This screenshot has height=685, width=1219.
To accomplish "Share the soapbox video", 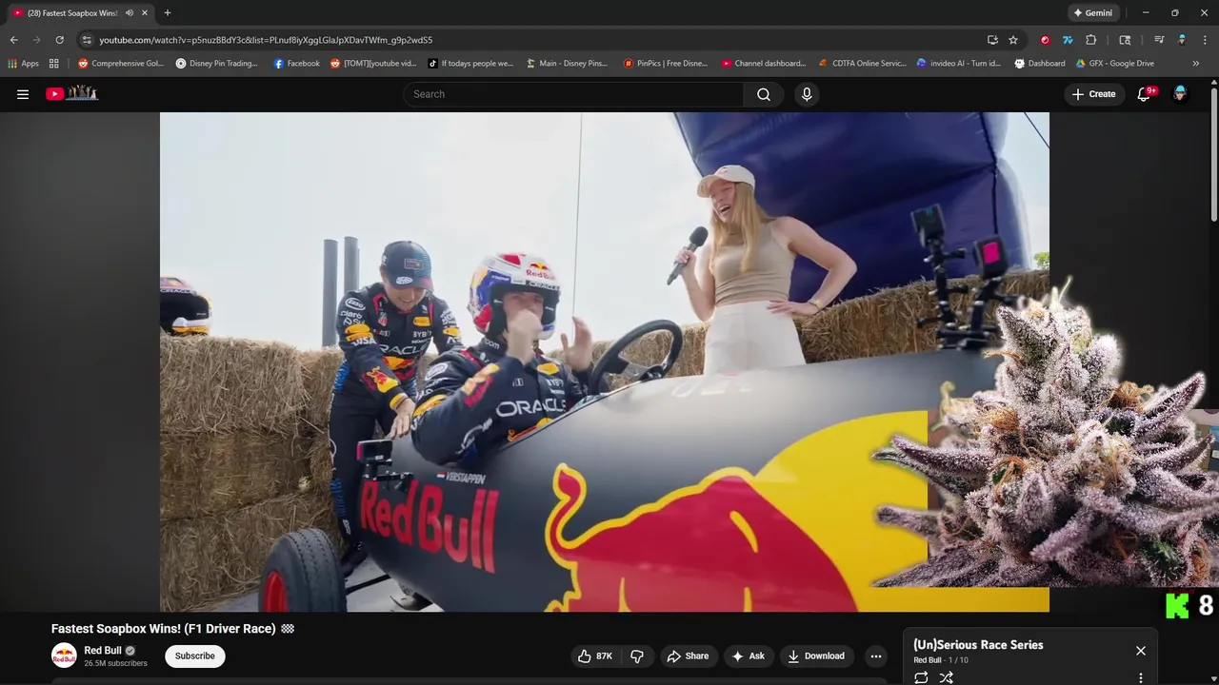I will pyautogui.click(x=688, y=656).
